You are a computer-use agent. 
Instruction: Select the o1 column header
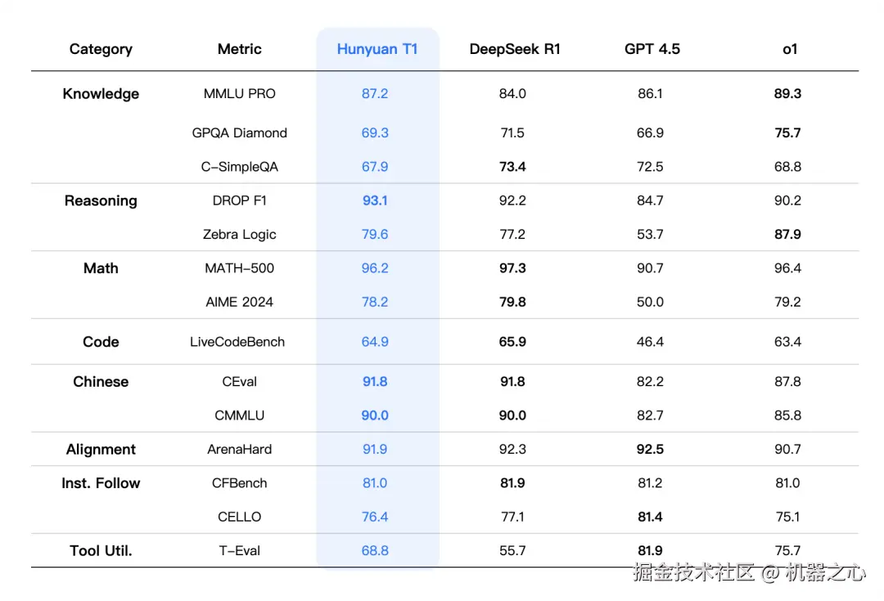(790, 49)
